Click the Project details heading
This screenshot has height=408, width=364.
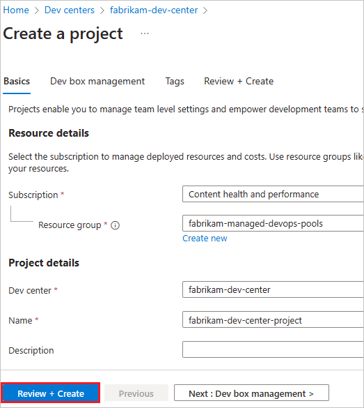pyautogui.click(x=44, y=263)
